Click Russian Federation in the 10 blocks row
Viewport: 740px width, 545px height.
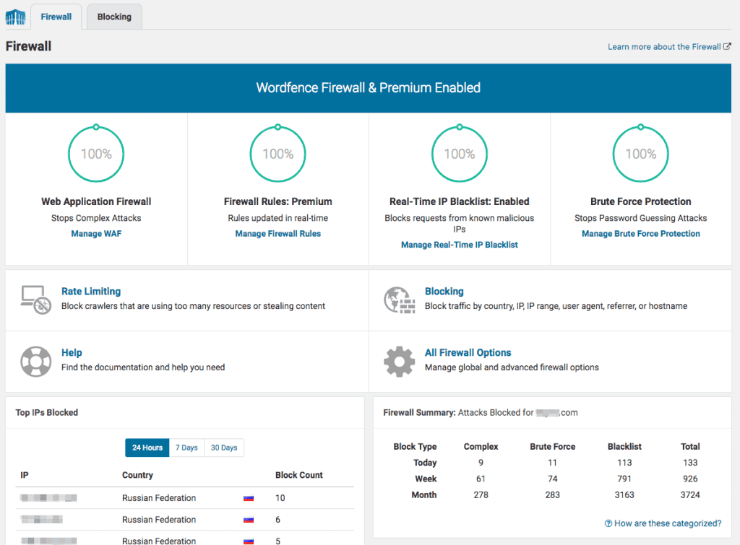pos(159,498)
